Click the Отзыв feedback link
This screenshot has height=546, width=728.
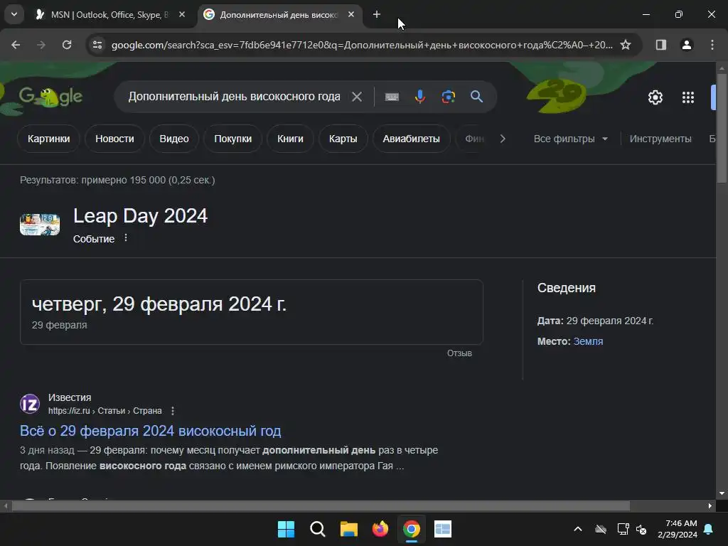click(x=459, y=353)
